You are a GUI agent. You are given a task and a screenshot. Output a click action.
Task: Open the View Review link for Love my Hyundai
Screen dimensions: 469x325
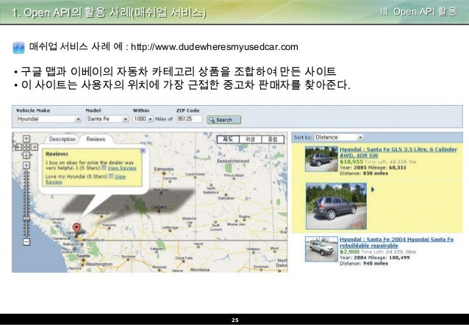click(x=120, y=177)
